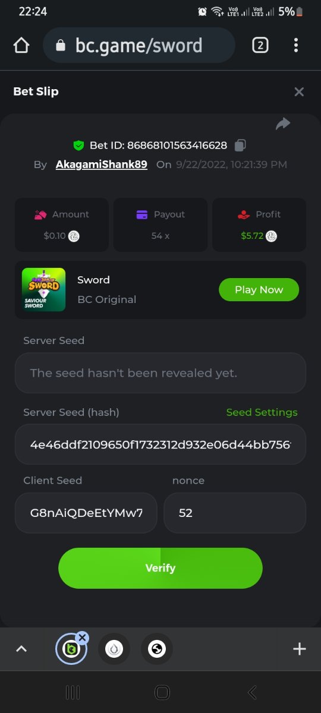Tap the browser home icon

point(21,45)
